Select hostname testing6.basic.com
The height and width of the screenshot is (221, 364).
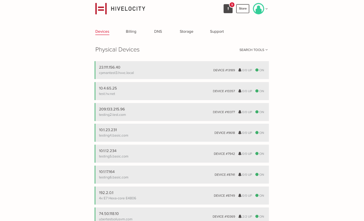[x=113, y=178]
